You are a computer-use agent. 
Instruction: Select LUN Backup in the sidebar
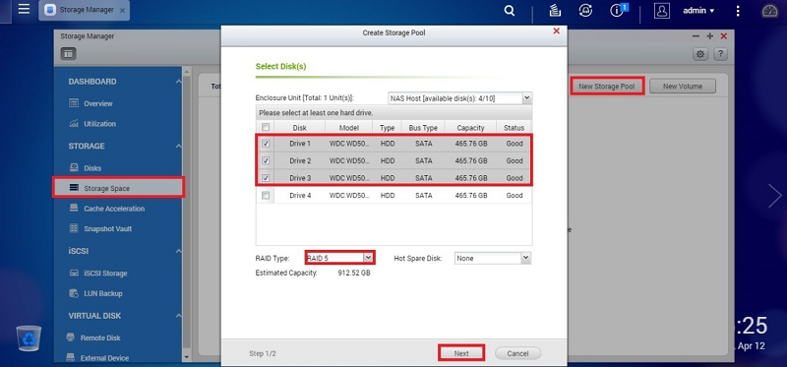103,293
